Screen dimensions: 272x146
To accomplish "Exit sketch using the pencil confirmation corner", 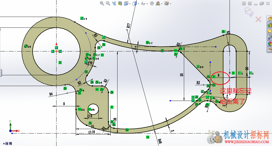I will coord(249,12).
